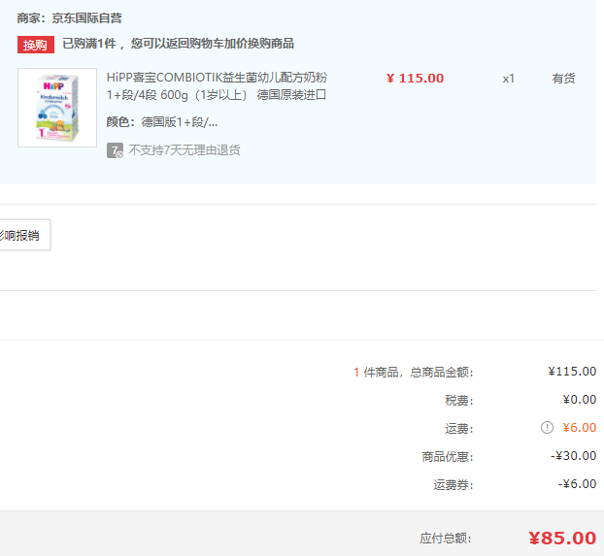The width and height of the screenshot is (604, 556).
Task: Click the quantity text x1
Action: (x=508, y=79)
